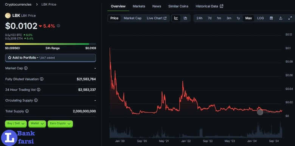Click info icon next to Total Supply
295x146 pixels.
[27, 111]
